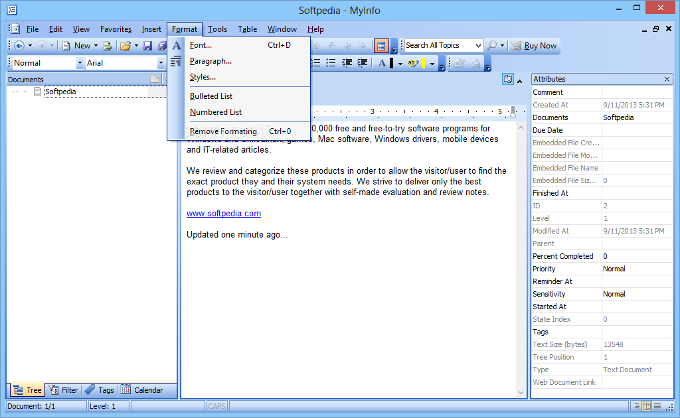
Task: Click the yellow highlight color swatch
Action: pos(423,63)
